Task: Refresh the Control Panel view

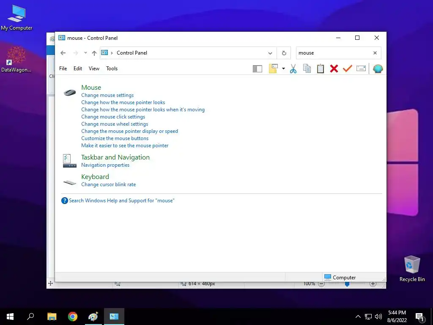Action: [284, 53]
